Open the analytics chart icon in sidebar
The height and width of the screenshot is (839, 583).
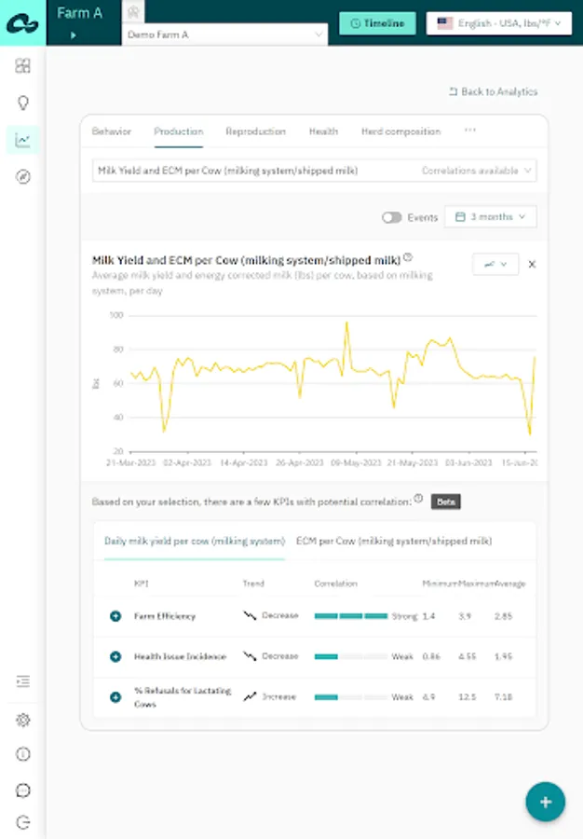[23, 140]
